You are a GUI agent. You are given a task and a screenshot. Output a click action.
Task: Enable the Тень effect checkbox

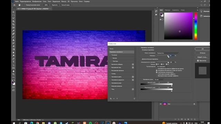point(110,89)
